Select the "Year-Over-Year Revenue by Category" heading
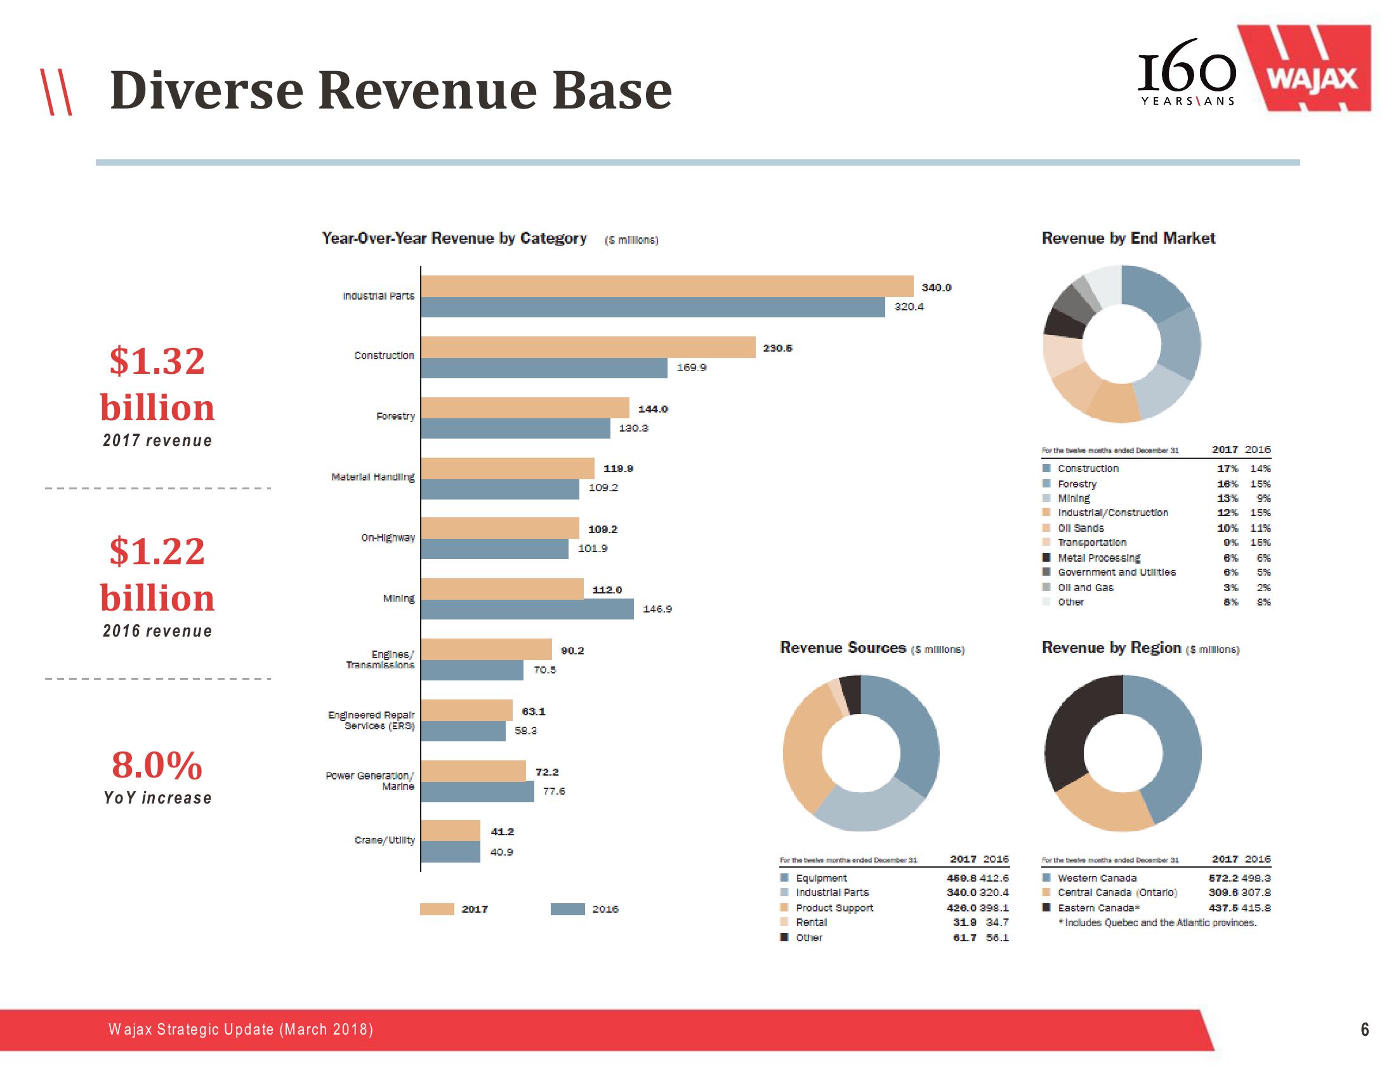 click(x=454, y=239)
